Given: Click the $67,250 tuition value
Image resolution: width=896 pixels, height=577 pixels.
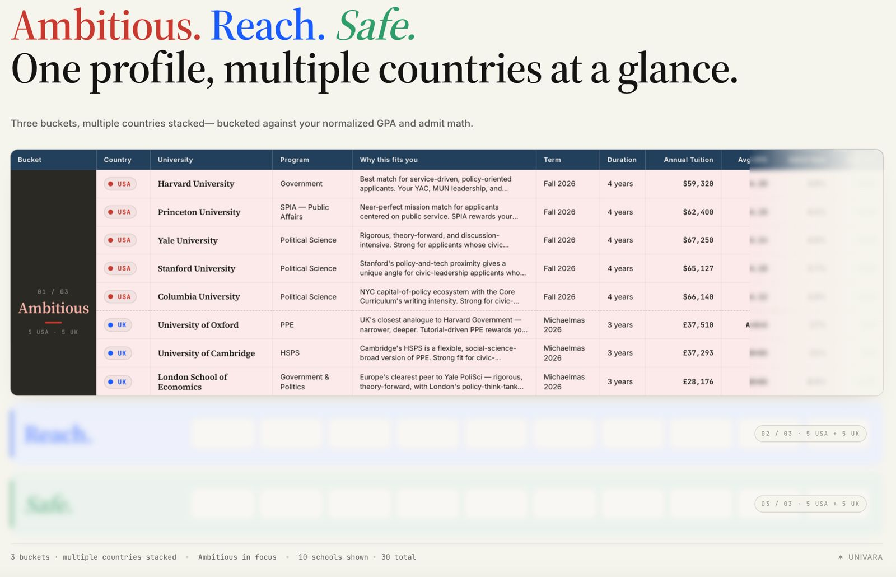Looking at the screenshot, I should [698, 240].
